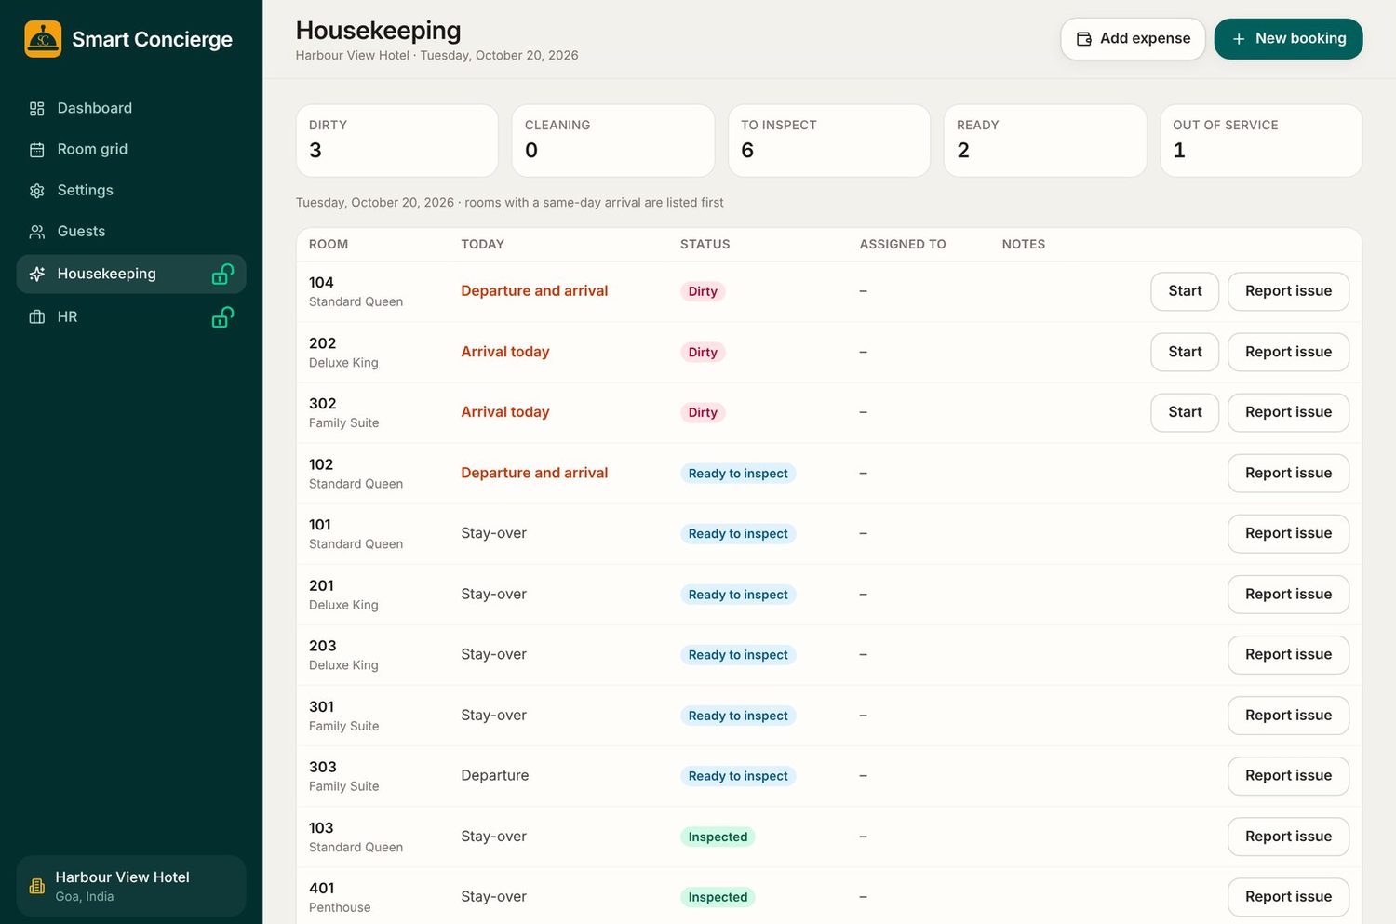Click Ready to inspect badge for room 101
Image resolution: width=1396 pixels, height=924 pixels.
[738, 533]
